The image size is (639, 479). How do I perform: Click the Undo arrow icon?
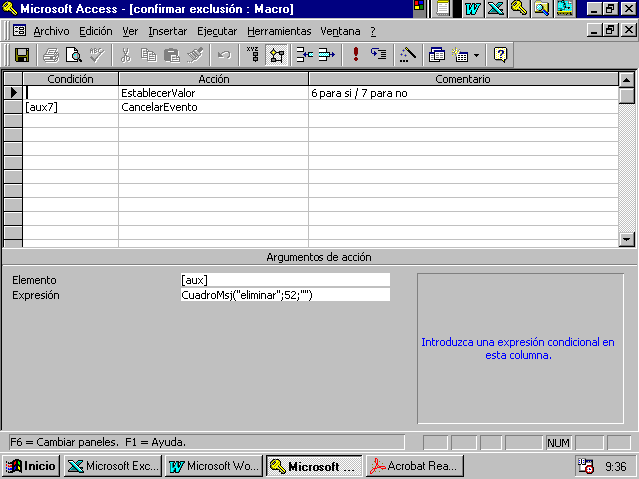pyautogui.click(x=224, y=55)
